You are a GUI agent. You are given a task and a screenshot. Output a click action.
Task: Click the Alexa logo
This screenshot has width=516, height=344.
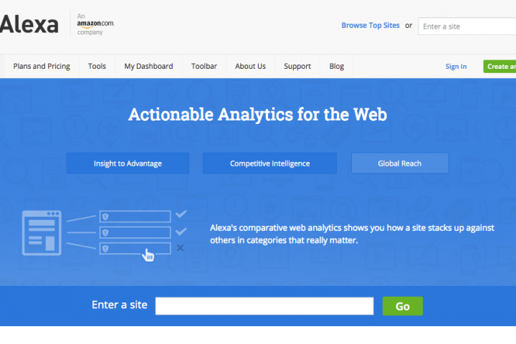29,25
